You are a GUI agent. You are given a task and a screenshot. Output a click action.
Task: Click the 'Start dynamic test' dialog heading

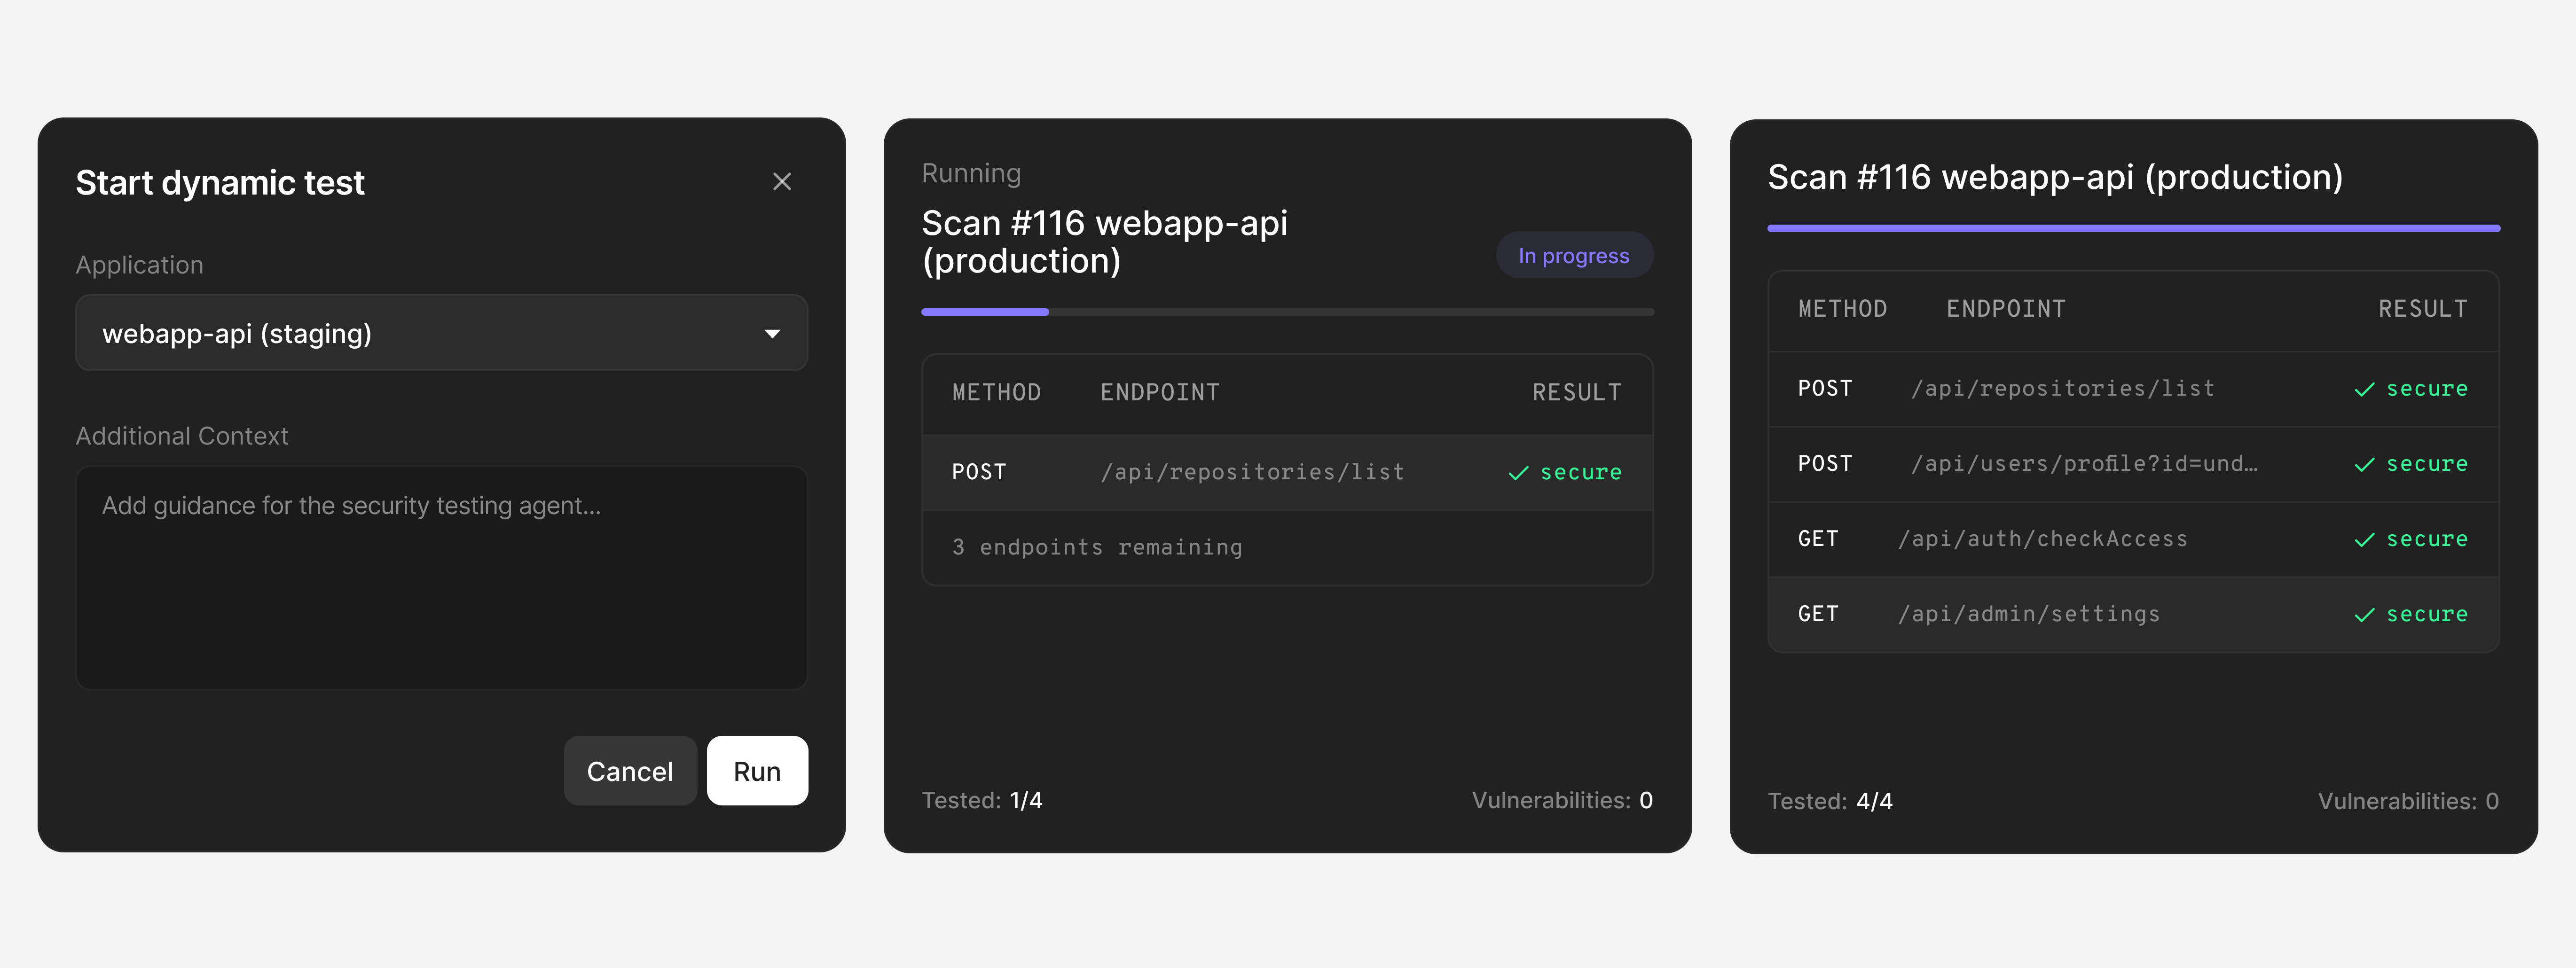pos(220,182)
